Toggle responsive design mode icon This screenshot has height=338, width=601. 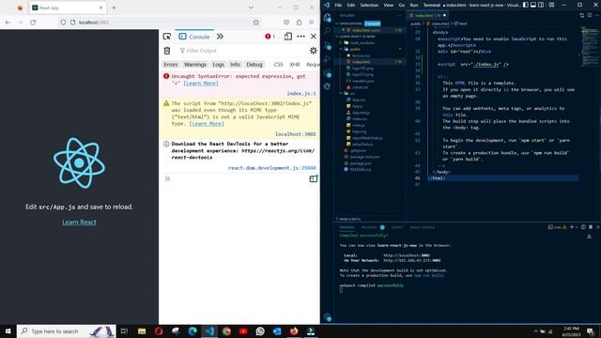[x=288, y=37]
